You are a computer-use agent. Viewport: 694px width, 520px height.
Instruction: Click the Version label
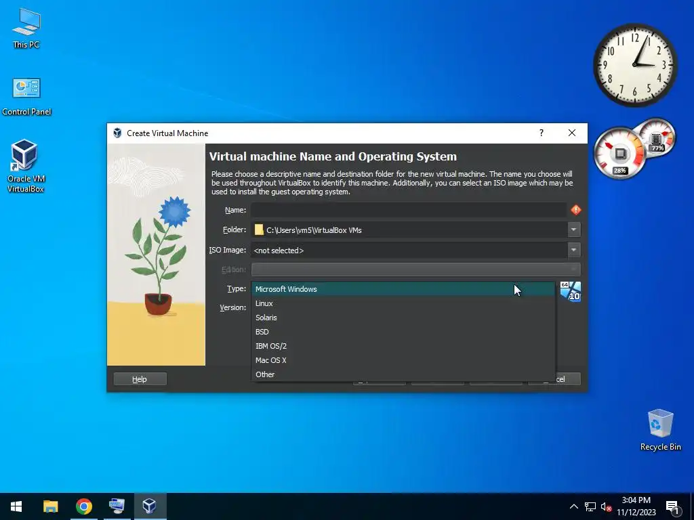pos(233,307)
